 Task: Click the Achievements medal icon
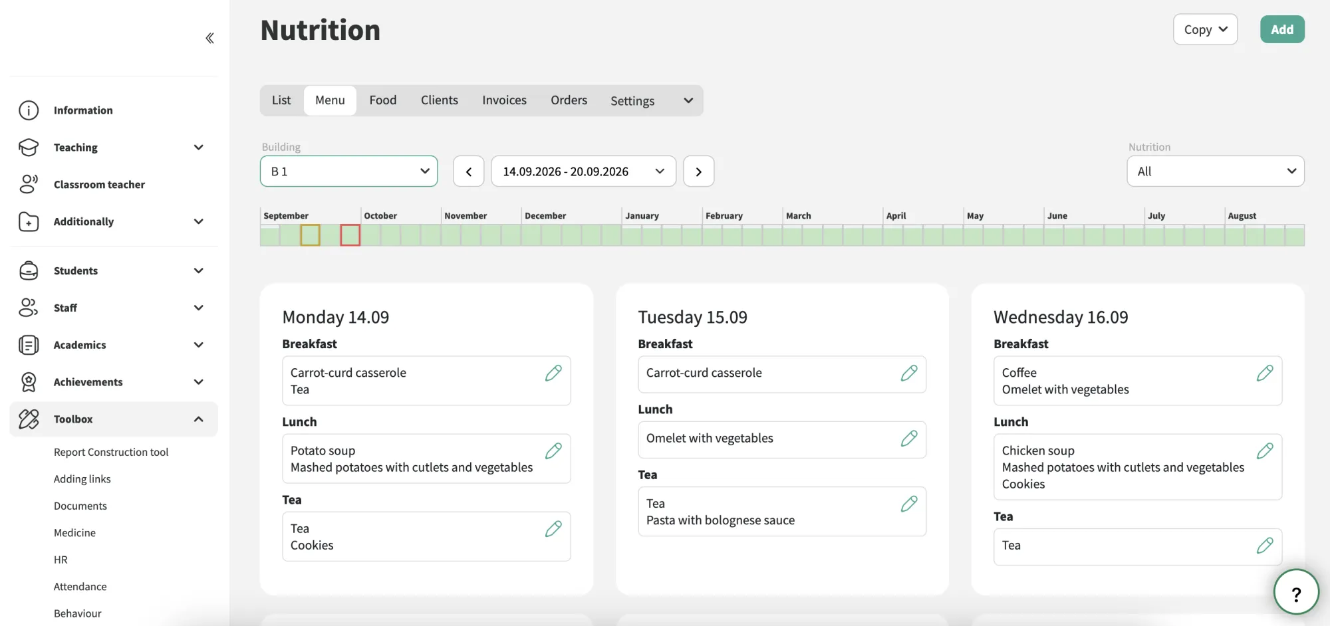pos(29,382)
